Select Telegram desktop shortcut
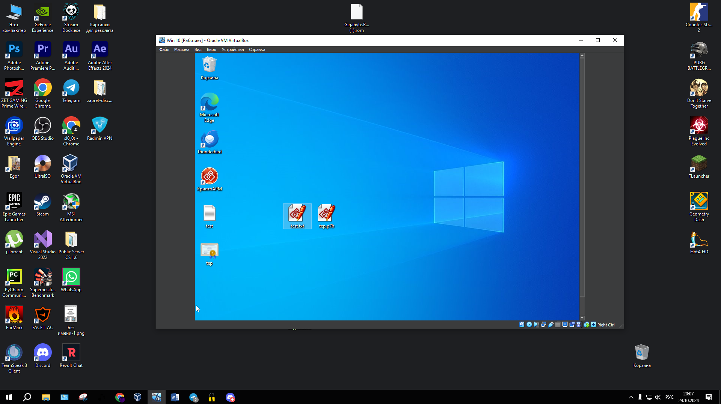721x404 pixels. 71,91
